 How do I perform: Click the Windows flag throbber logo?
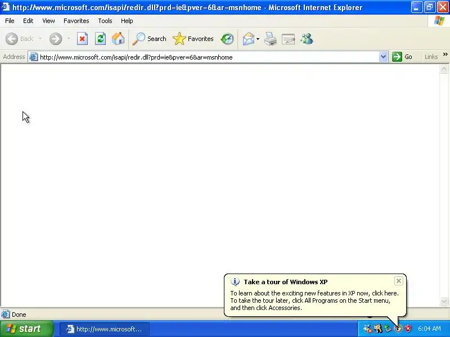[x=439, y=21]
